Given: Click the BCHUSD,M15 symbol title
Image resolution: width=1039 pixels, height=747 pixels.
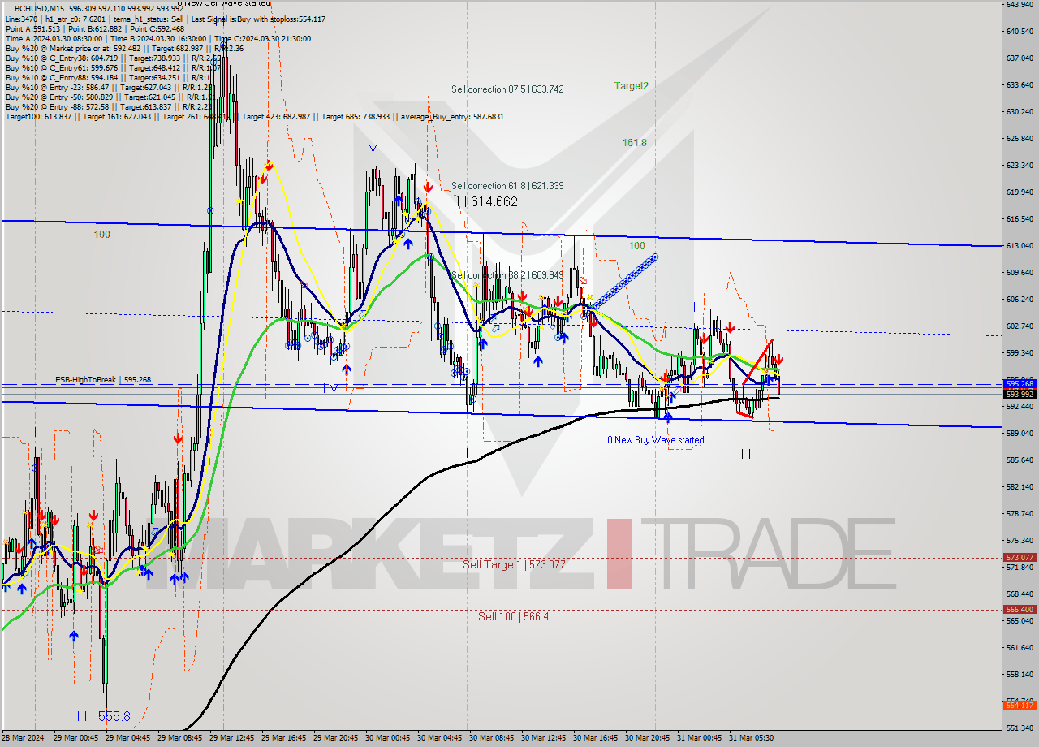Looking at the screenshot, I should click(40, 8).
